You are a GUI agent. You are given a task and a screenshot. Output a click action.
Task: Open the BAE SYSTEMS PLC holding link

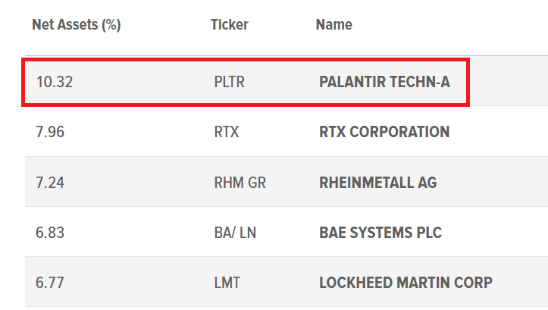(x=380, y=233)
